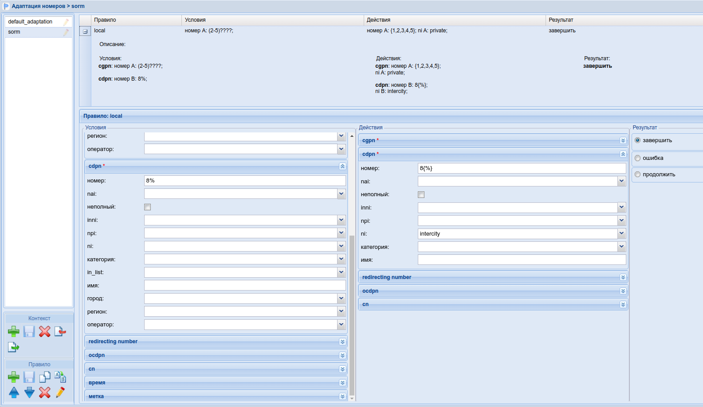This screenshot has height=407, width=703.
Task: Add a new context with green plus
Action: [x=14, y=331]
